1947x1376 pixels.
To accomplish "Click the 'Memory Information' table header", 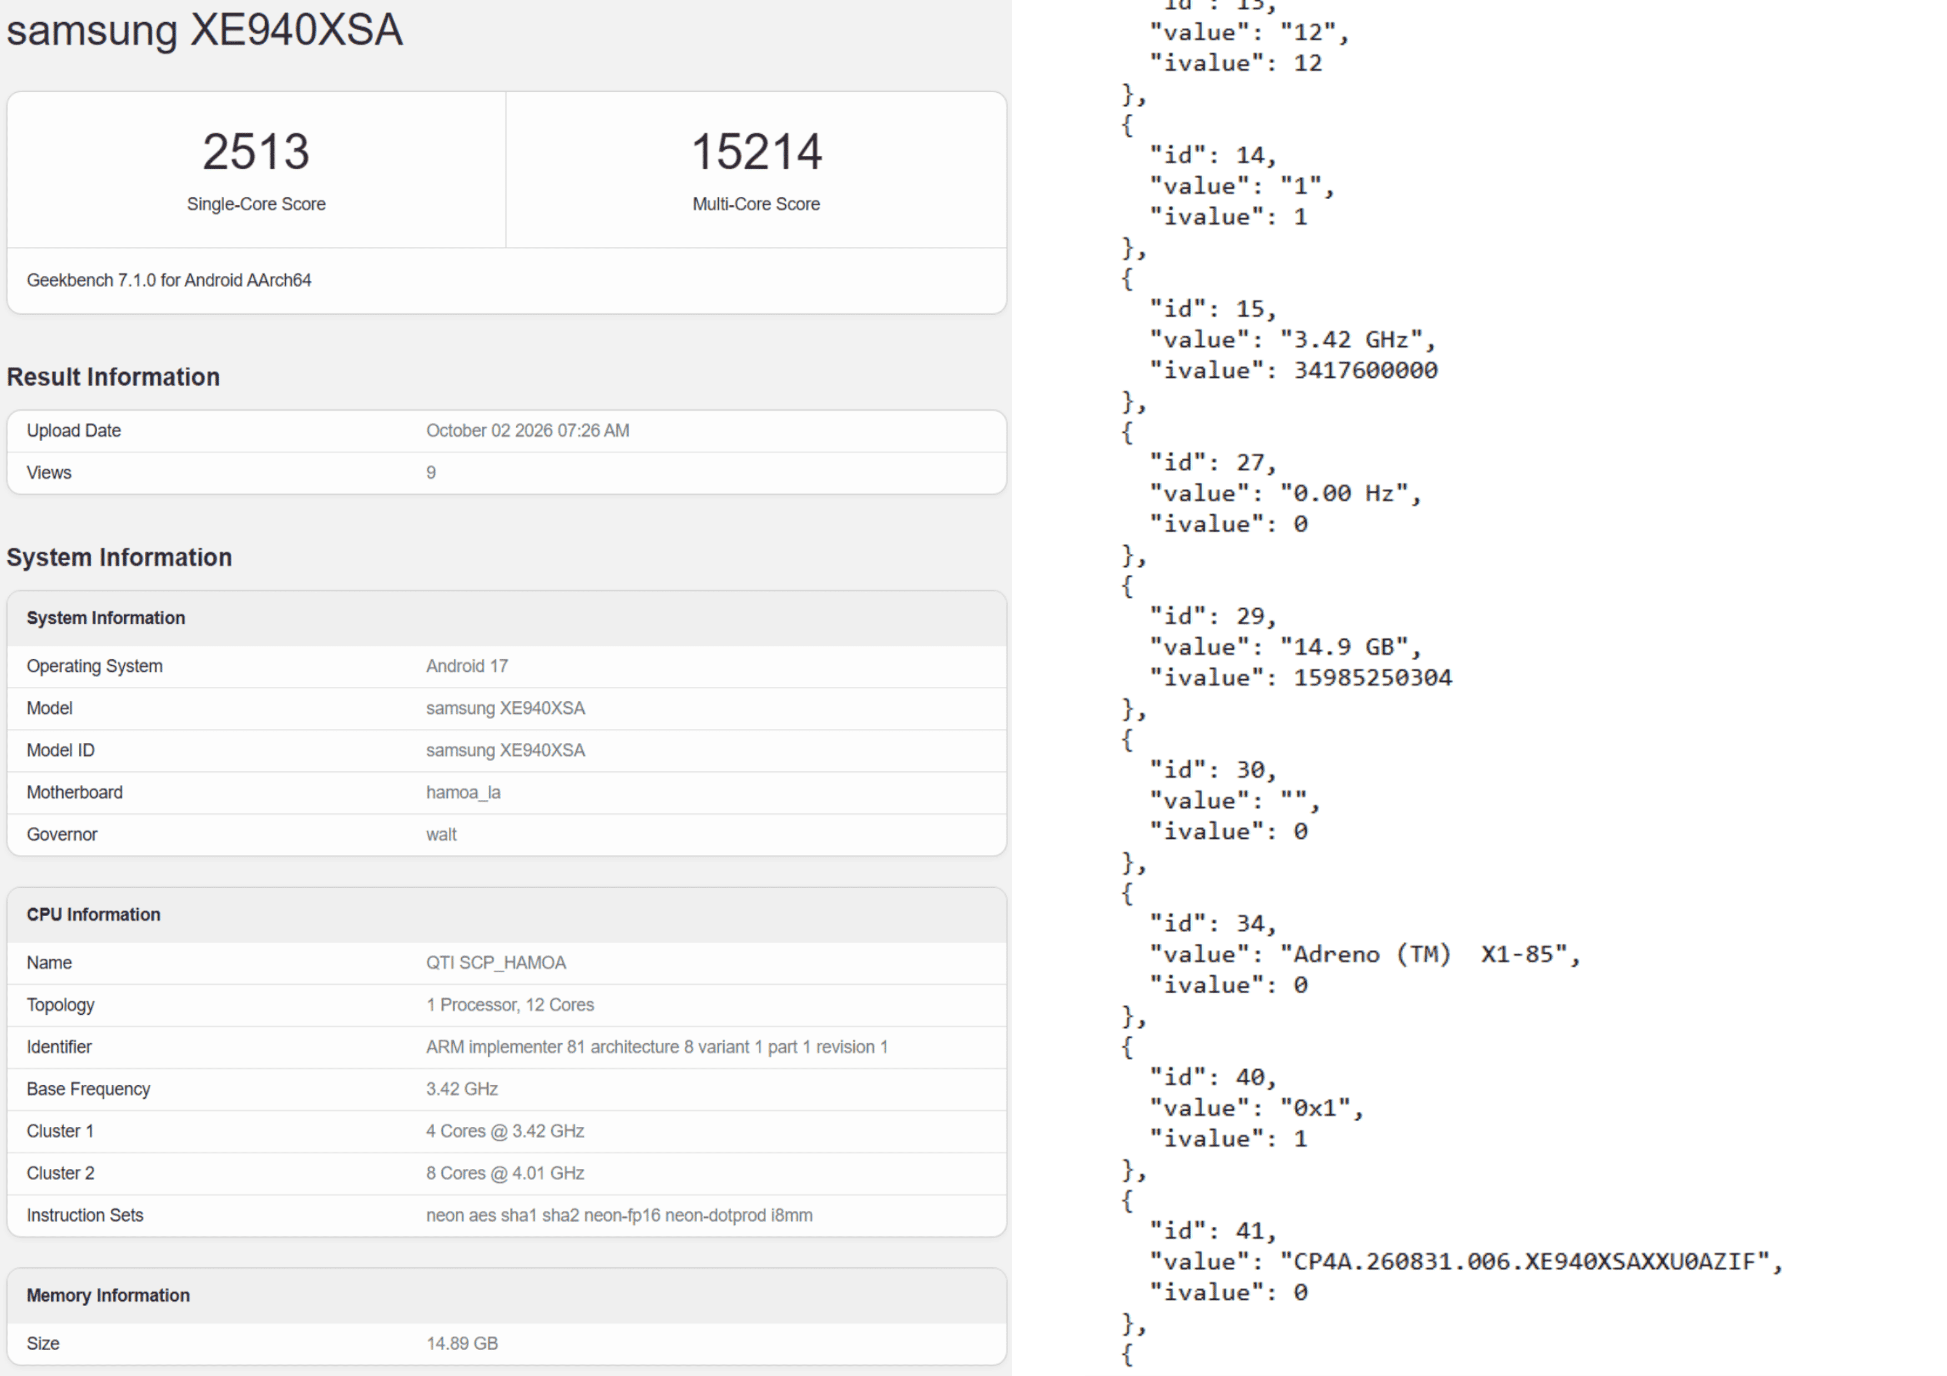I will point(507,1296).
